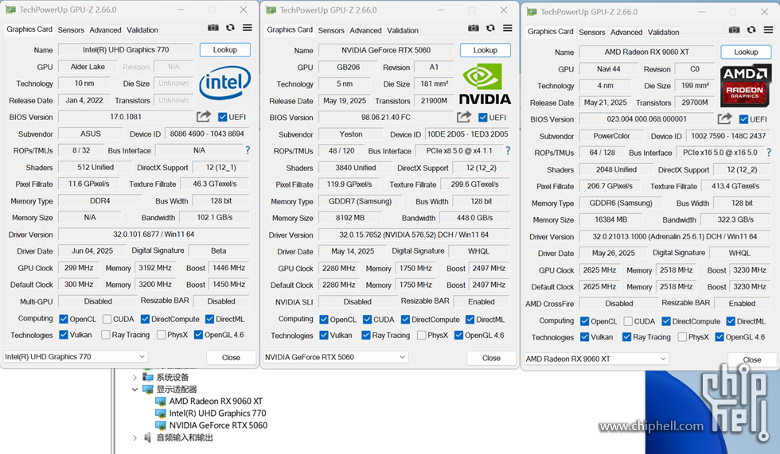
Task: Open hamburger menu in NVIDIA window
Action: pos(508,29)
